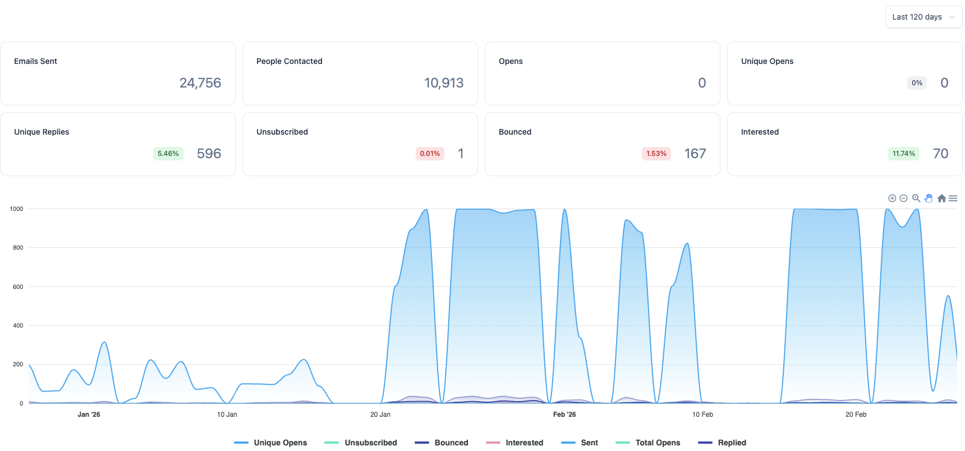The image size is (965, 451).
Task: Select the hand panning tool
Action: pos(929,198)
